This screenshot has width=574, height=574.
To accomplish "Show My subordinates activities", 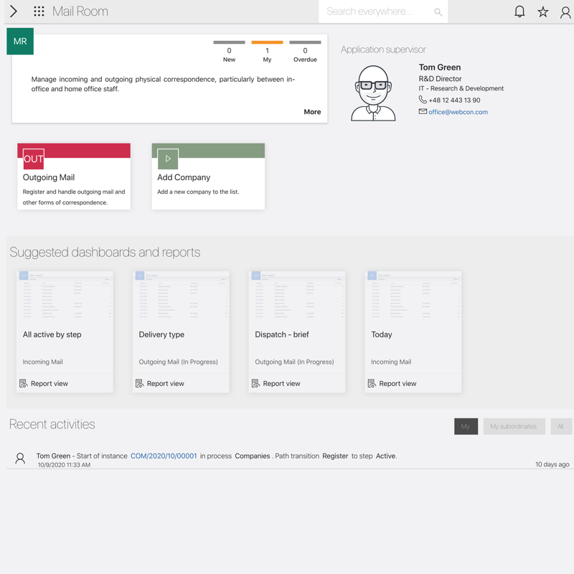I will pyautogui.click(x=513, y=426).
